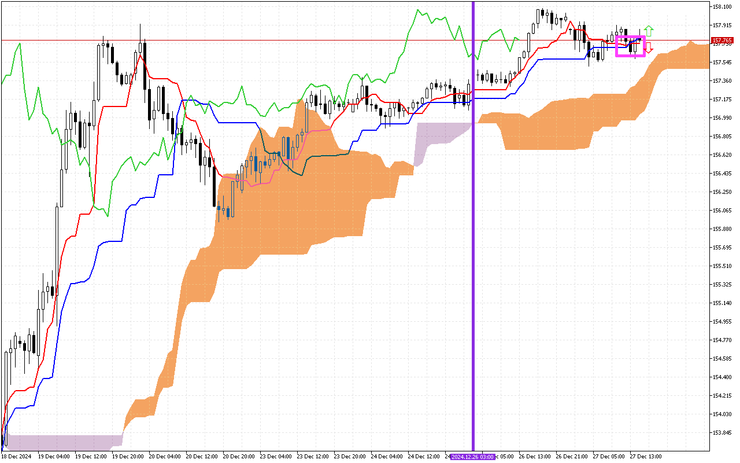The height and width of the screenshot is (463, 740).
Task: Click the 18 Dec 2024 time axis label
Action: (16, 457)
